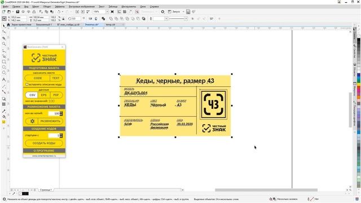This screenshot has height=203, width=361.
Task: Select the Rectangle tool
Action: (x=4, y=61)
